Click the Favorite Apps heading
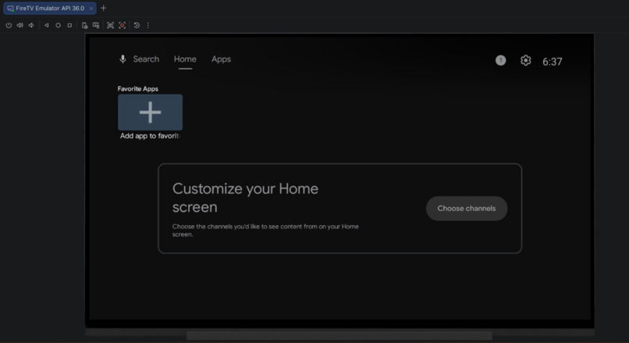Screen dimensions: 629x343 (x=137, y=89)
